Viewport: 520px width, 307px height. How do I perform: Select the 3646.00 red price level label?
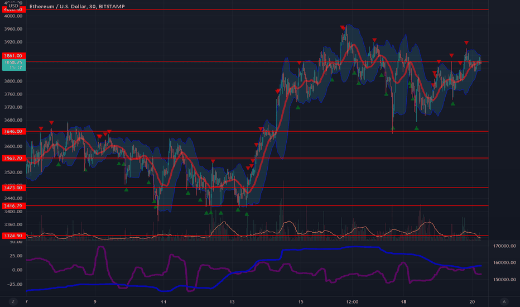[x=13, y=131]
